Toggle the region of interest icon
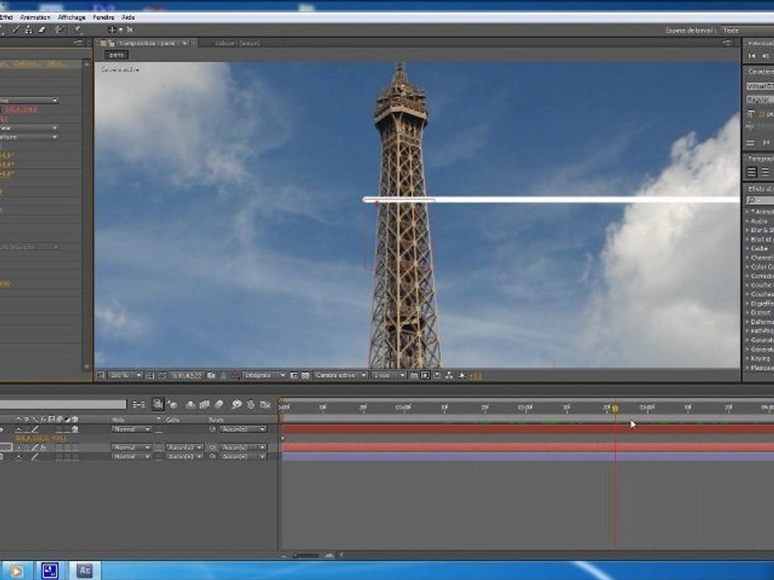 pos(294,375)
